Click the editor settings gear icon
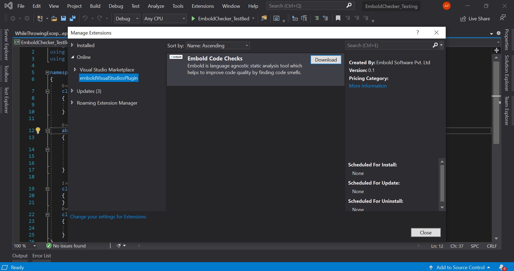514x271 pixels. 498,33
